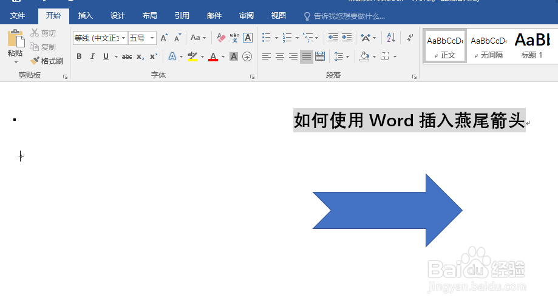Image resolution: width=558 pixels, height=306 pixels.
Task: Open the borders dropdown arrow
Action: pyautogui.click(x=395, y=56)
